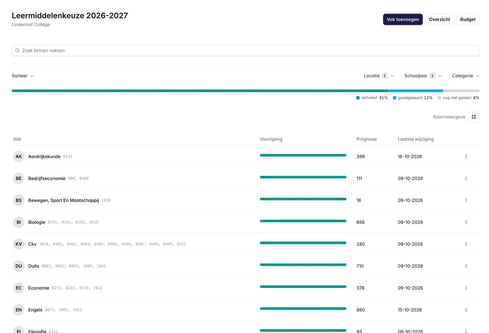Open the kebab menu for Engels
This screenshot has height=333, width=489.
point(466,310)
